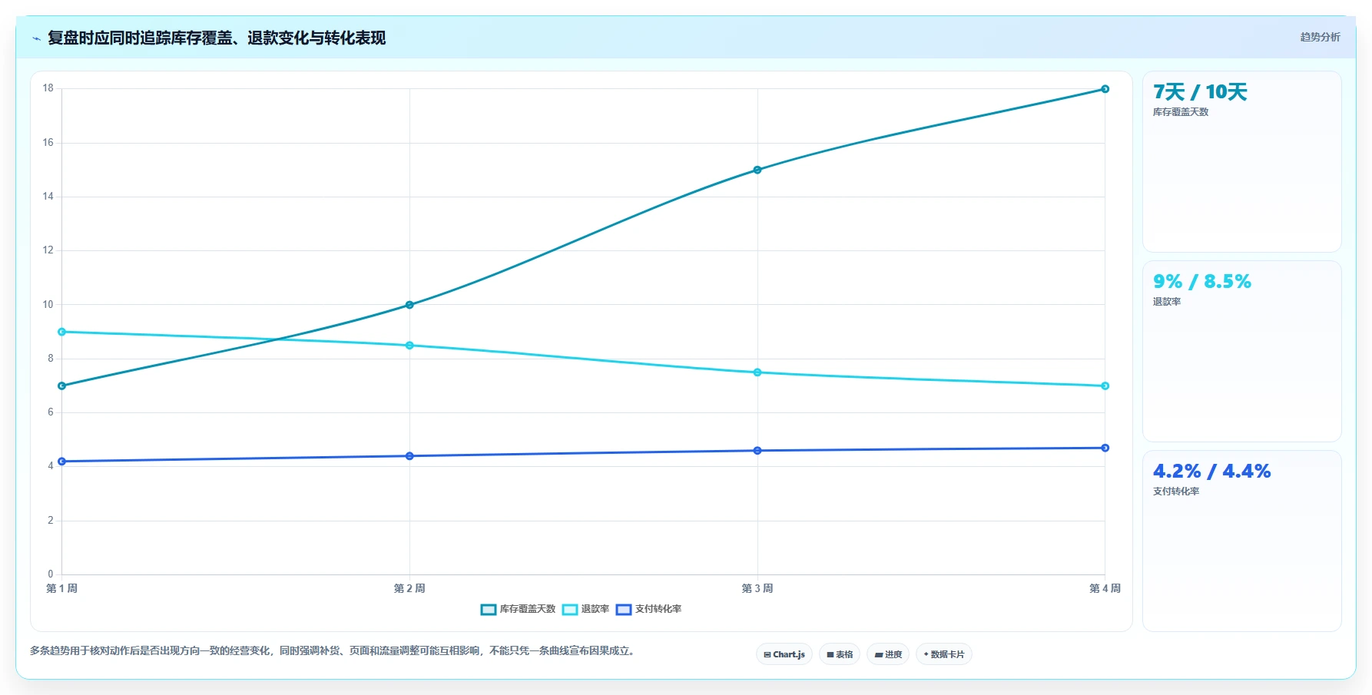Viewport: 1372px width, 695px height.
Task: Click the 库存覆盖天数 legend color box
Action: point(489,610)
